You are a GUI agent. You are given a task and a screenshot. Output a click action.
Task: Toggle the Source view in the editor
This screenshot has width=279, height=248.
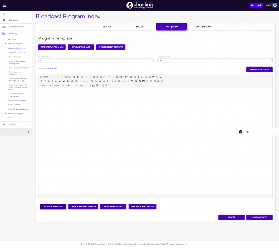[x=44, y=77]
